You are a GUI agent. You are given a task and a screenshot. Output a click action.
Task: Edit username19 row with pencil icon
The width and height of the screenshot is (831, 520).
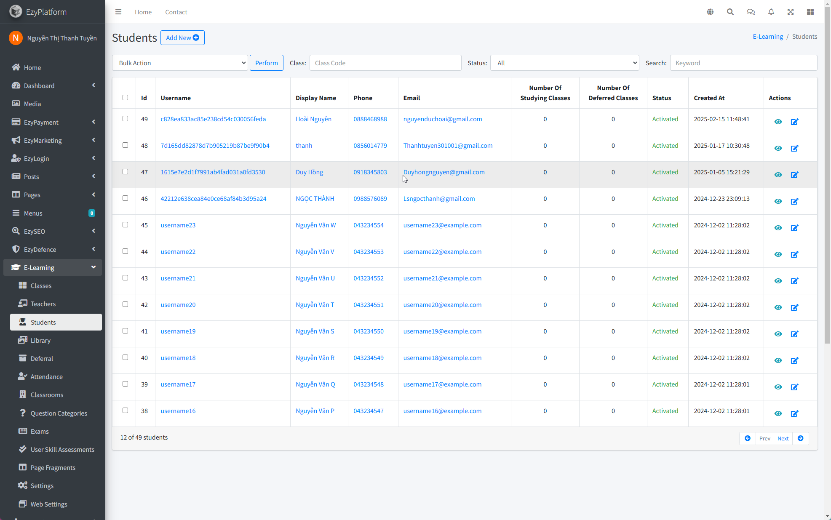point(794,334)
